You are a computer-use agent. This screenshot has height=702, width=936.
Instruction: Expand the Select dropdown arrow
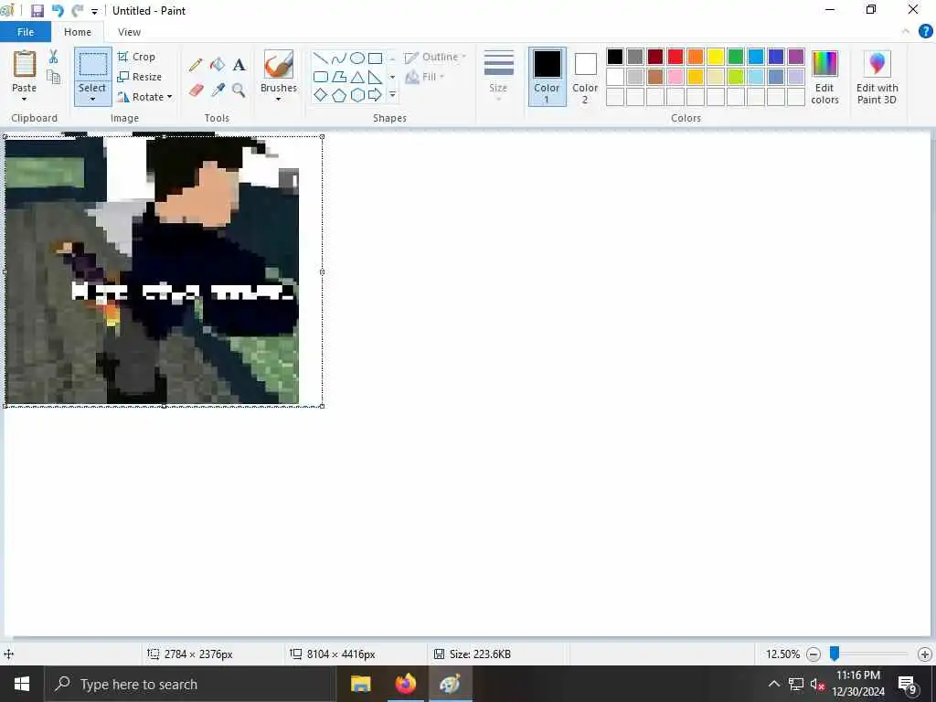93,99
